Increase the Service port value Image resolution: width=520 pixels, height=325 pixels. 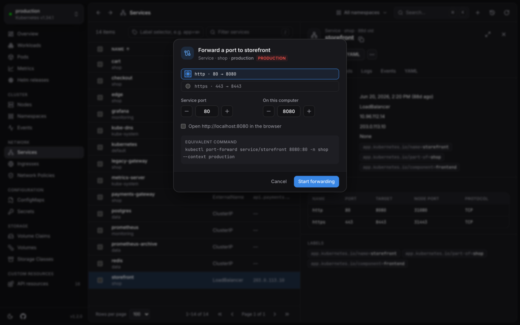[x=227, y=111]
